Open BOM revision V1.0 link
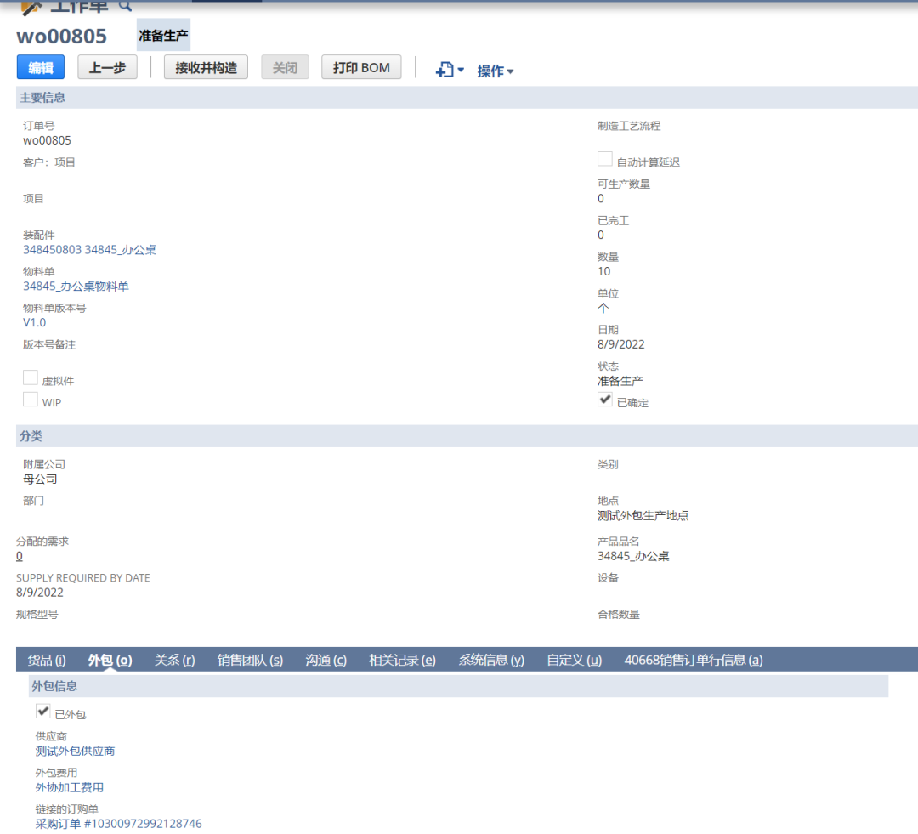The height and width of the screenshot is (834, 918). coord(35,323)
